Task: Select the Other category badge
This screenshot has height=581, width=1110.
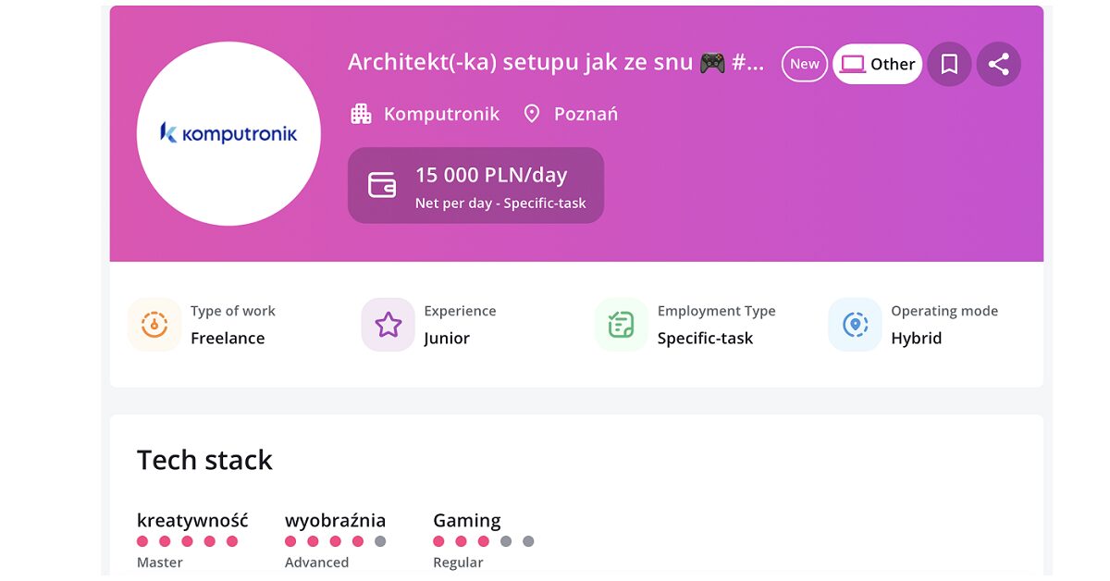Action: [877, 65]
